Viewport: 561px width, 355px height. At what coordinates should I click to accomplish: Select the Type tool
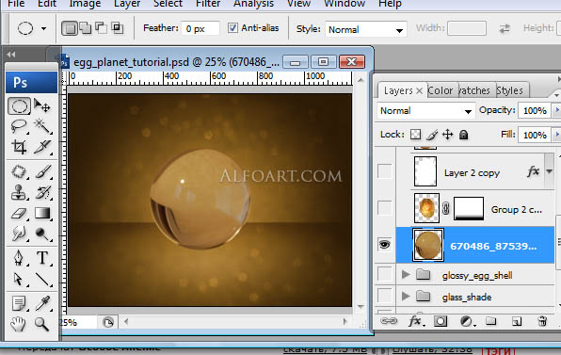[x=42, y=258]
